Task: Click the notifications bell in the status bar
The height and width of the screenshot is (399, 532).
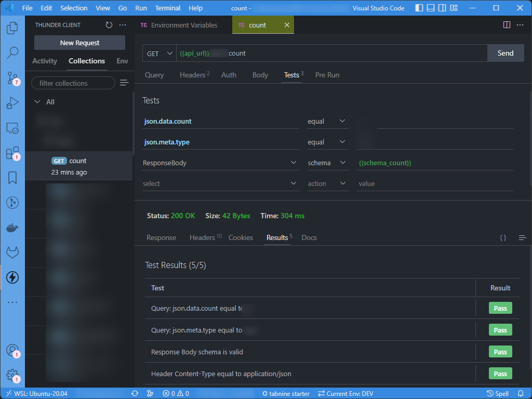Action: (522, 393)
